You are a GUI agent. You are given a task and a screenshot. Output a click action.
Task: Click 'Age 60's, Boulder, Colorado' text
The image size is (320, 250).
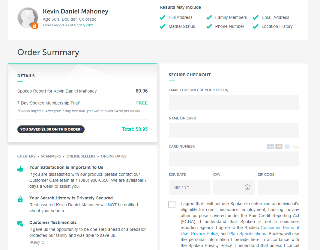click(x=70, y=19)
